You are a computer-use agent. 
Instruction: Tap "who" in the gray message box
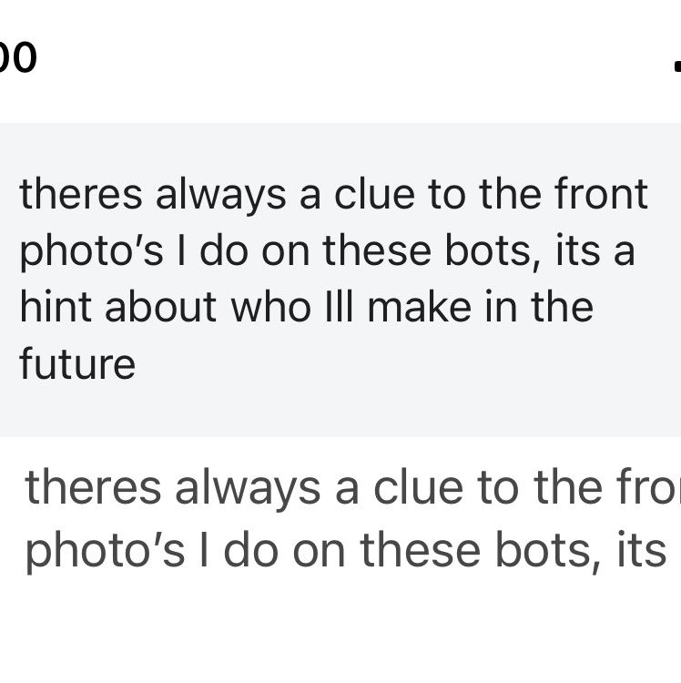[x=258, y=308]
